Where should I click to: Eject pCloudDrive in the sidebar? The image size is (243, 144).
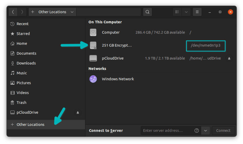click(x=77, y=113)
